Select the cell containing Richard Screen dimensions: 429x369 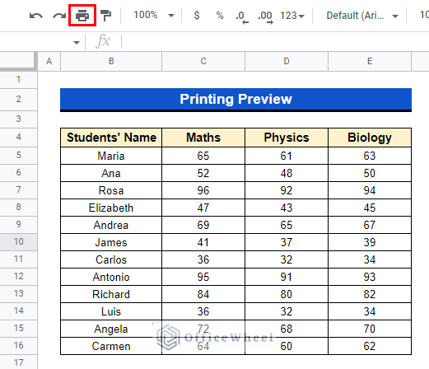(111, 294)
